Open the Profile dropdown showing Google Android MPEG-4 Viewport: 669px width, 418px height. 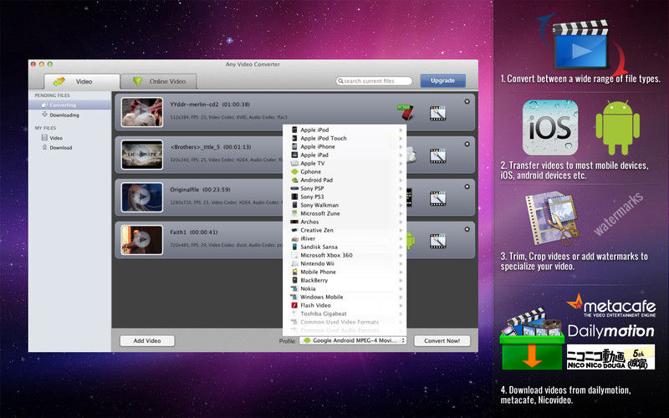353,340
